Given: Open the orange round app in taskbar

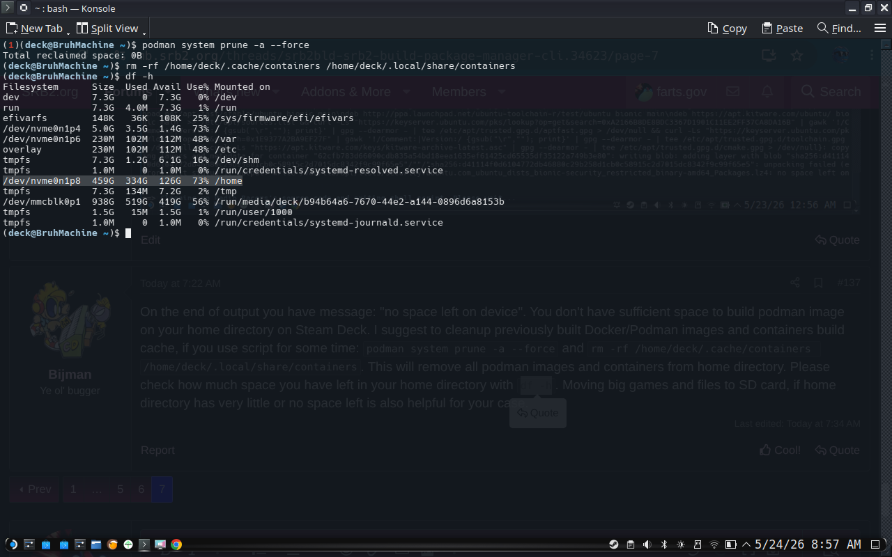Looking at the screenshot, I should 113,544.
